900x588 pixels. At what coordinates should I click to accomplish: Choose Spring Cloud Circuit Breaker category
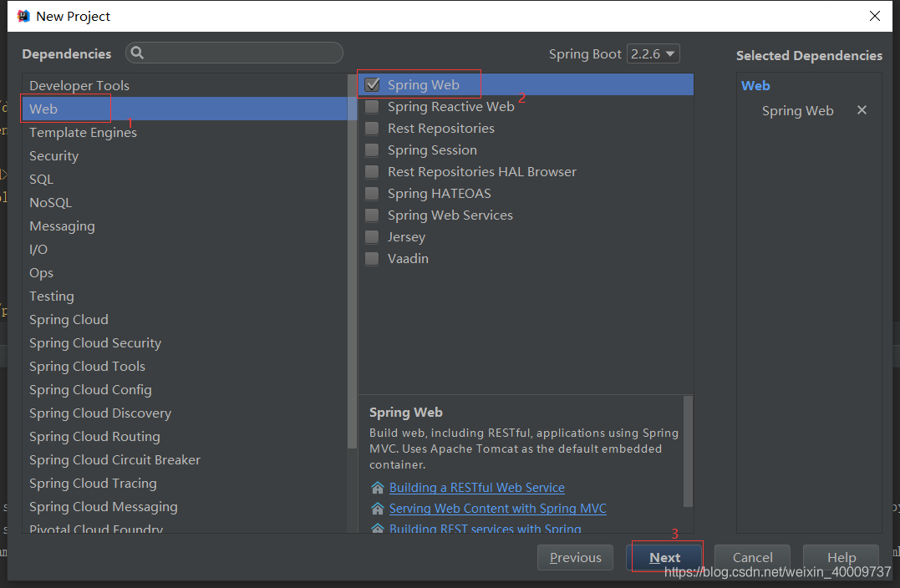point(185,460)
